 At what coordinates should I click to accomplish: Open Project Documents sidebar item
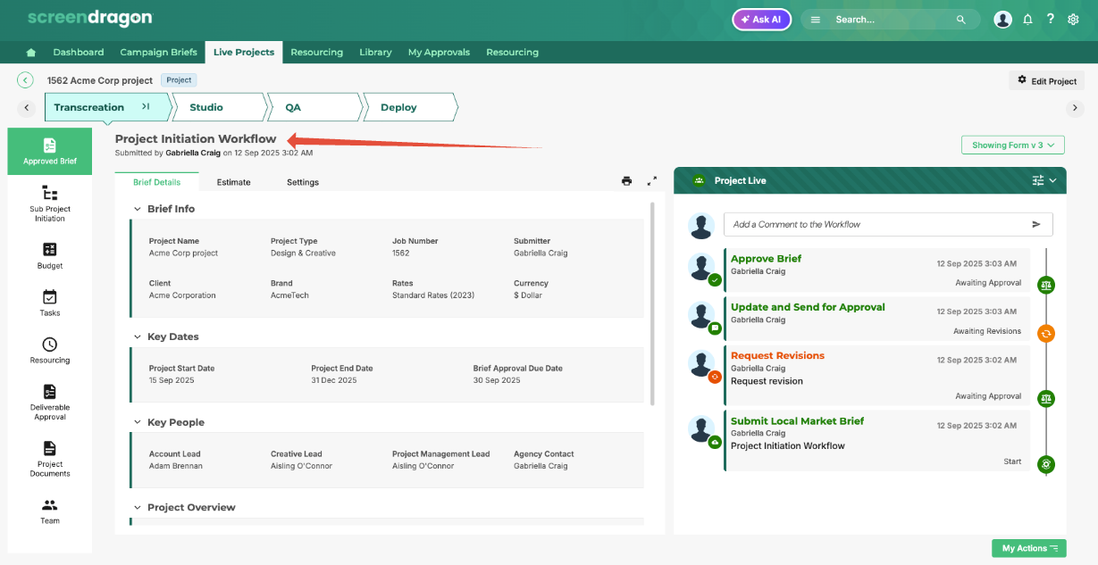[x=50, y=458]
